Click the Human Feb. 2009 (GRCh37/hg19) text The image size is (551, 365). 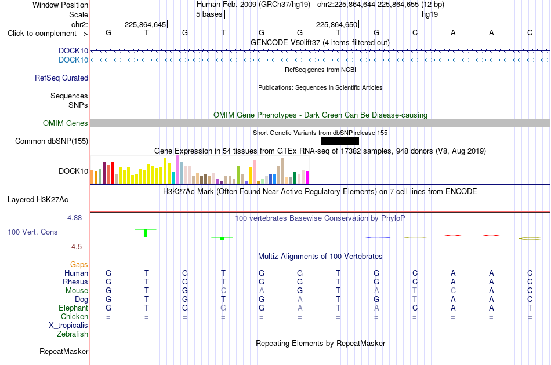253,5
